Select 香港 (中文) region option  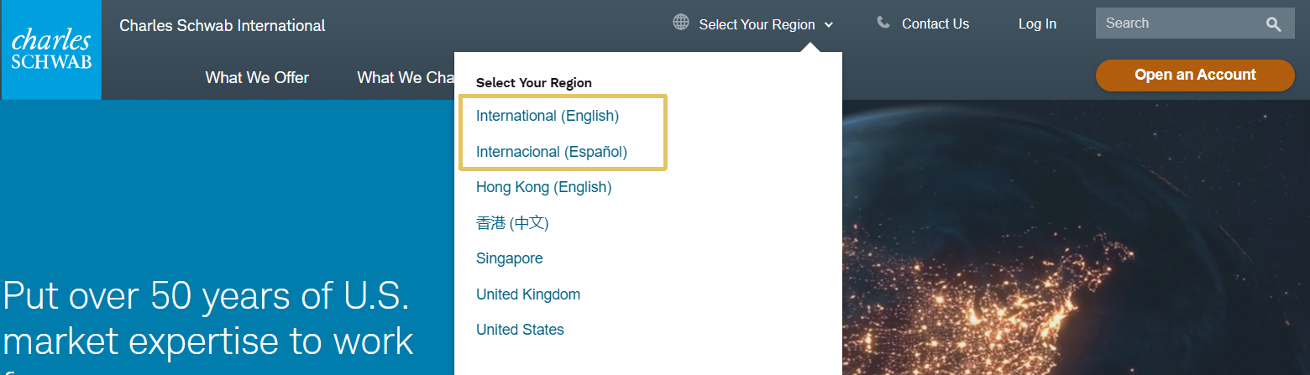point(512,223)
